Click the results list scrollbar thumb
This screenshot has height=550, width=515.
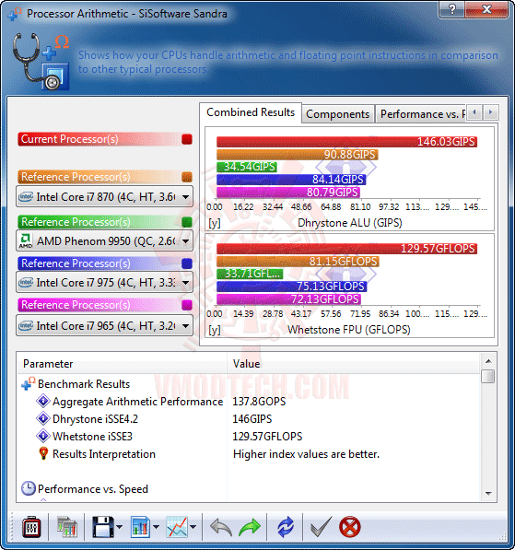pos(488,377)
